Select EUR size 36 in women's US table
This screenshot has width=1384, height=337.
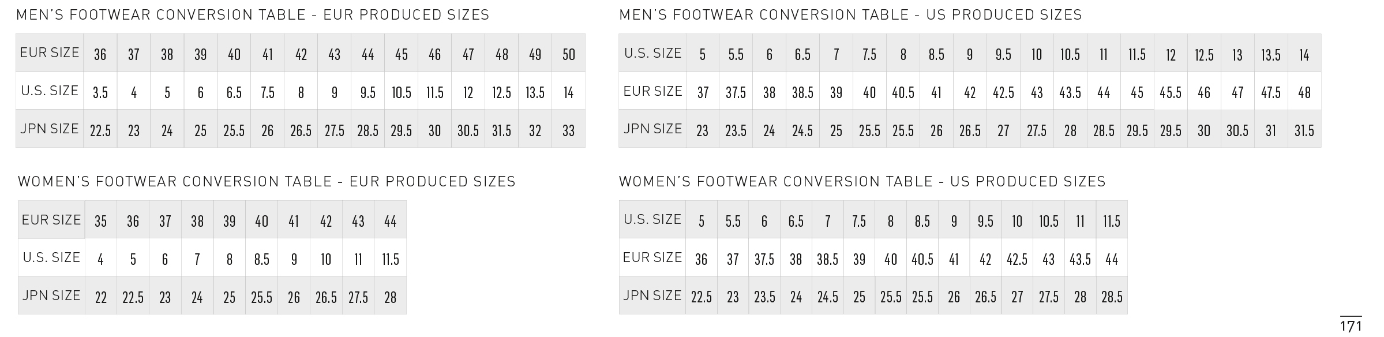coord(702,260)
